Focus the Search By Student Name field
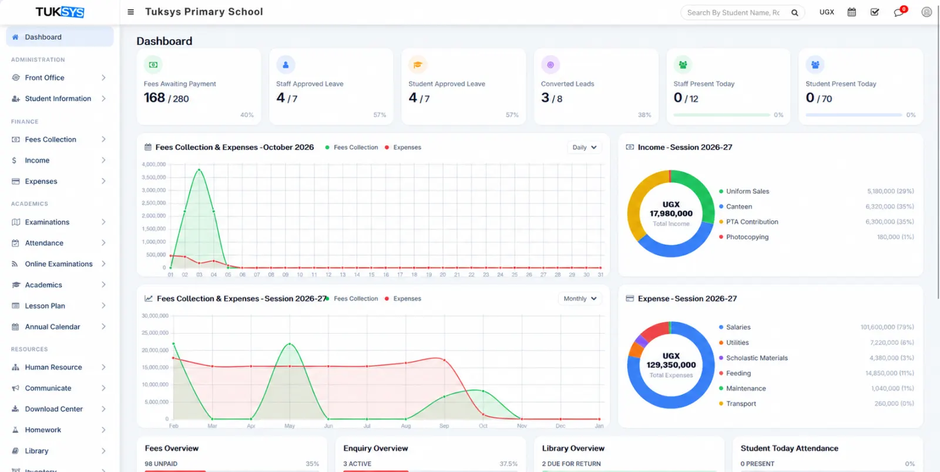The image size is (940, 472). [x=734, y=12]
